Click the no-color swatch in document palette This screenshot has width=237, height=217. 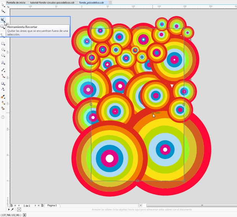(19, 209)
